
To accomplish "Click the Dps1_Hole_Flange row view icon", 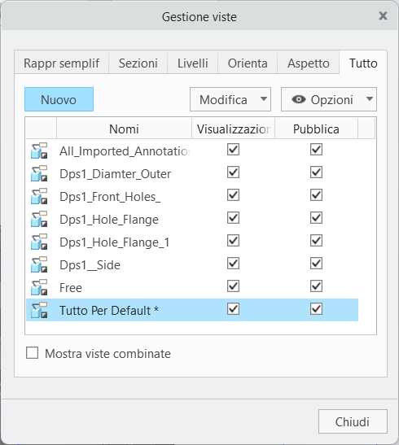I will coord(39,219).
